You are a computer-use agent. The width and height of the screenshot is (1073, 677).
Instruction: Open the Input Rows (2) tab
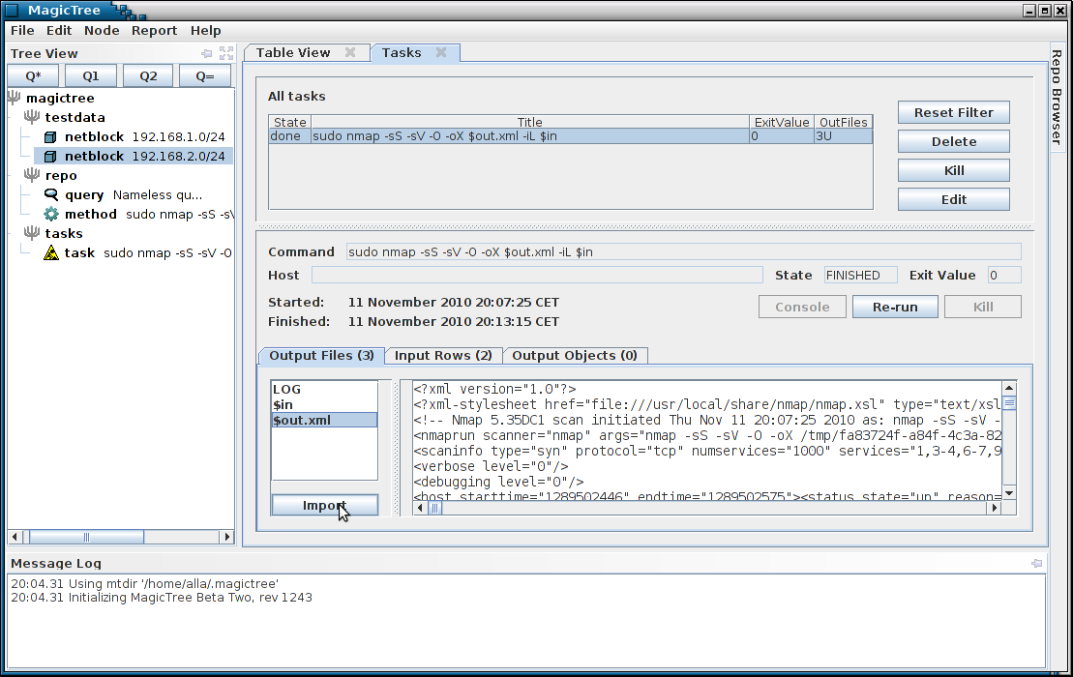click(443, 356)
